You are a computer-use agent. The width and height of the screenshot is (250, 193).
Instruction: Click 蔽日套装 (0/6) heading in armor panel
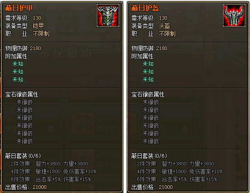(23, 156)
